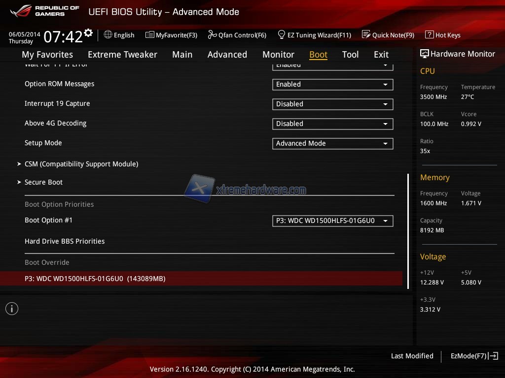Click the settings gear icon beside the clock

88,33
